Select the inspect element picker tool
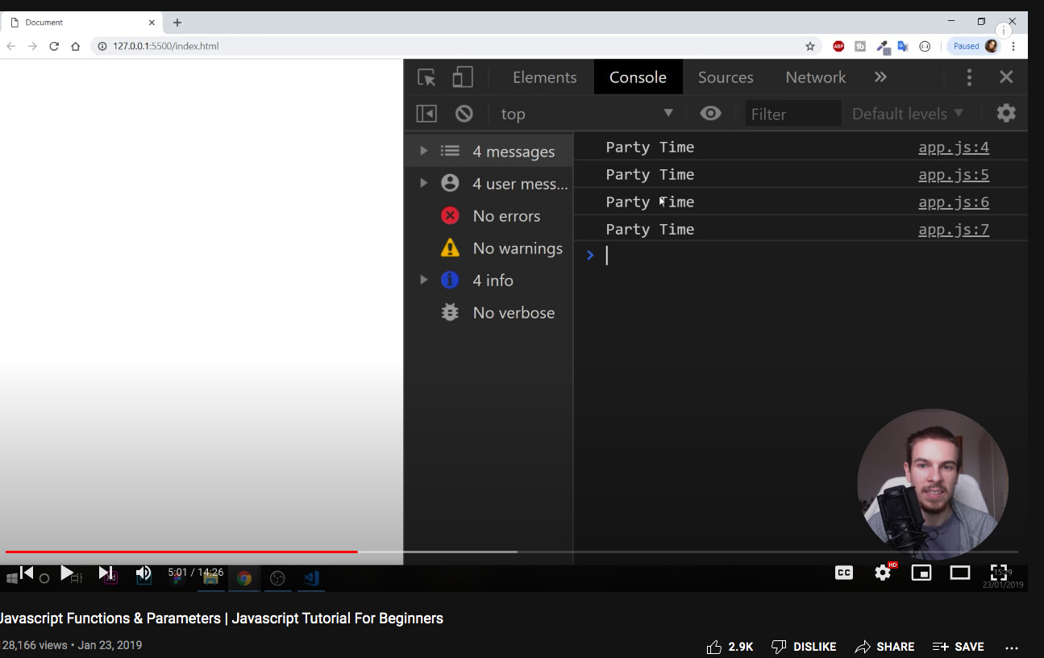 (426, 77)
